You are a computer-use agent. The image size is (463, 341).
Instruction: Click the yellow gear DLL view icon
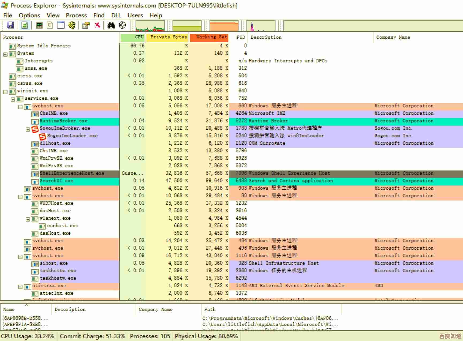72,25
